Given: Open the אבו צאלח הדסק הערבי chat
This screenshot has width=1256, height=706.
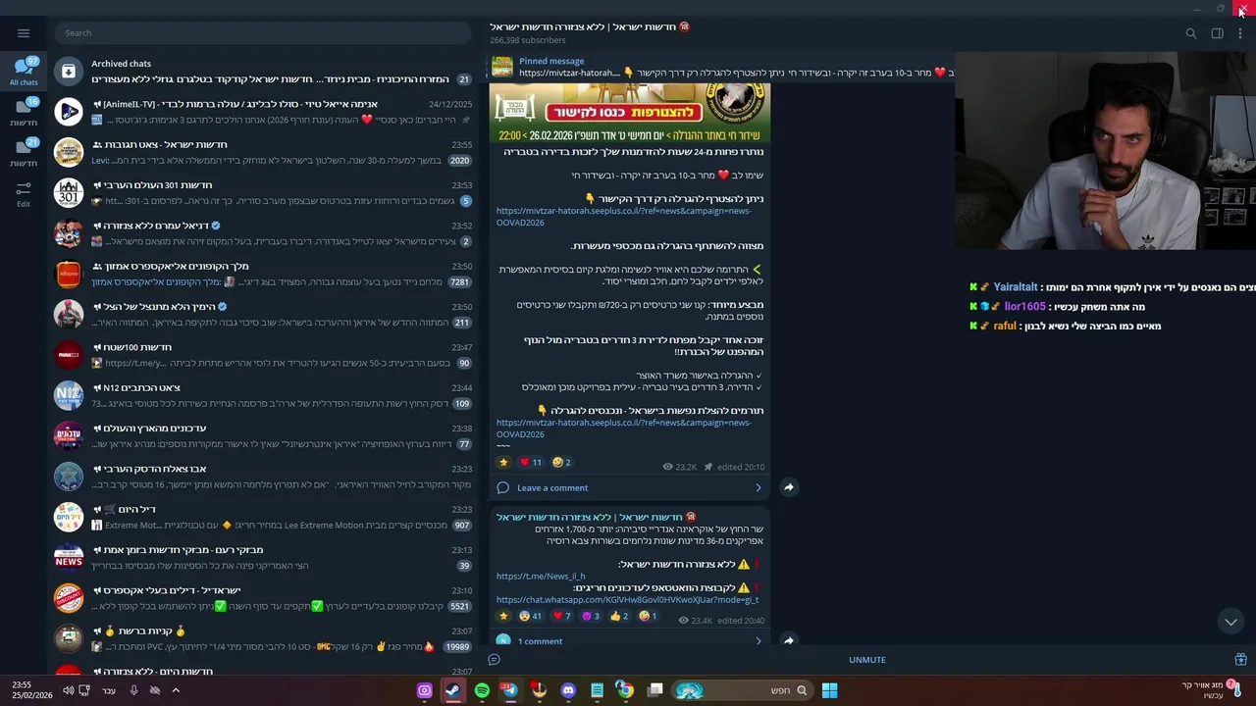Looking at the screenshot, I should [x=265, y=477].
